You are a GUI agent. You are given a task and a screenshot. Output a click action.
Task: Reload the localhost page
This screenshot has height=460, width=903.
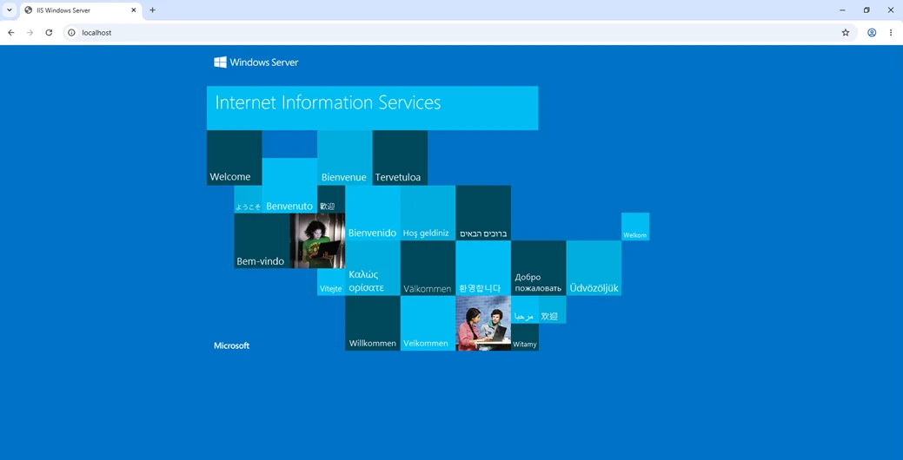(49, 33)
